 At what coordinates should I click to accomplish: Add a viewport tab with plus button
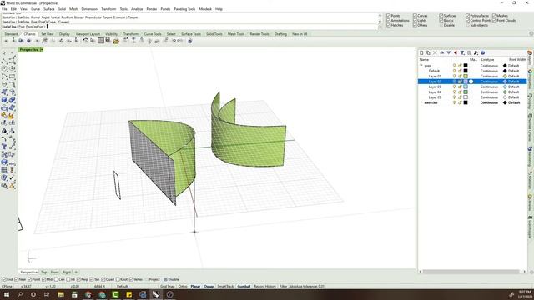(76, 272)
